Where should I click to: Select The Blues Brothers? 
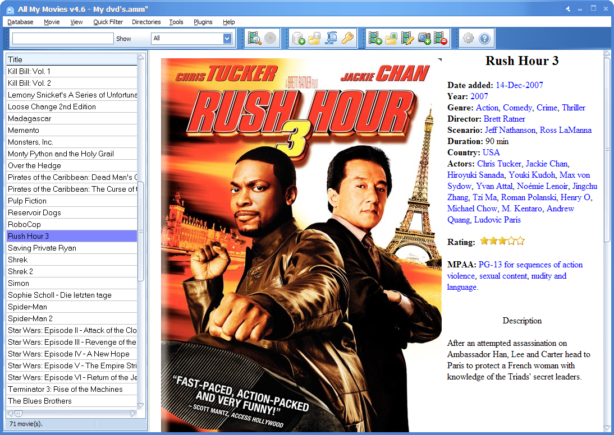pos(72,401)
